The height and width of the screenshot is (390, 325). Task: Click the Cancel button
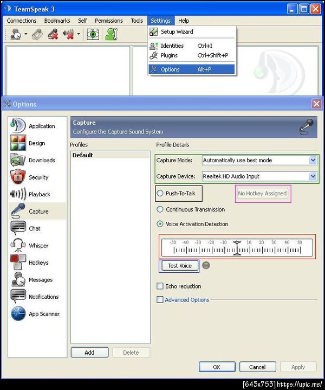click(x=258, y=367)
